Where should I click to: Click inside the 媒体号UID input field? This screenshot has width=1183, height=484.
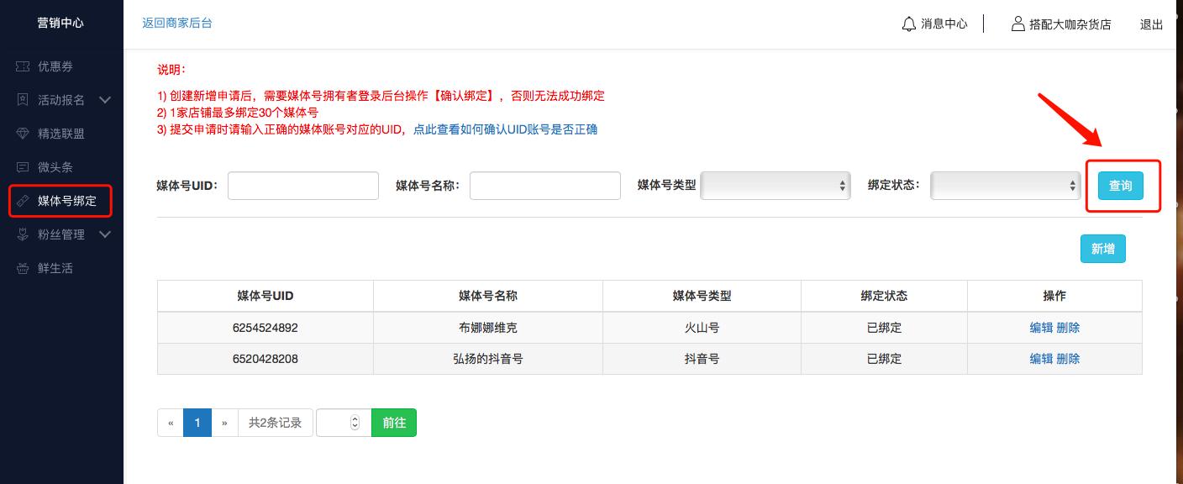point(302,186)
